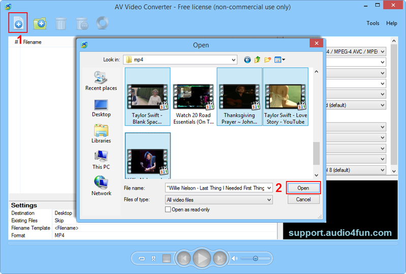Click the Open button in dialog
The width and height of the screenshot is (406, 274).
[x=303, y=188]
